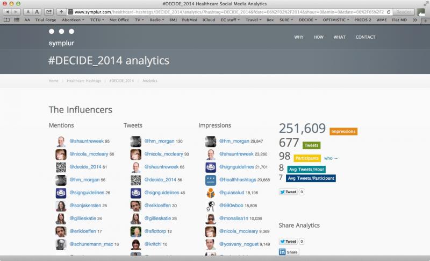Expand the EC stuff bookmarks folder
This screenshot has height=261, width=430.
click(231, 20)
